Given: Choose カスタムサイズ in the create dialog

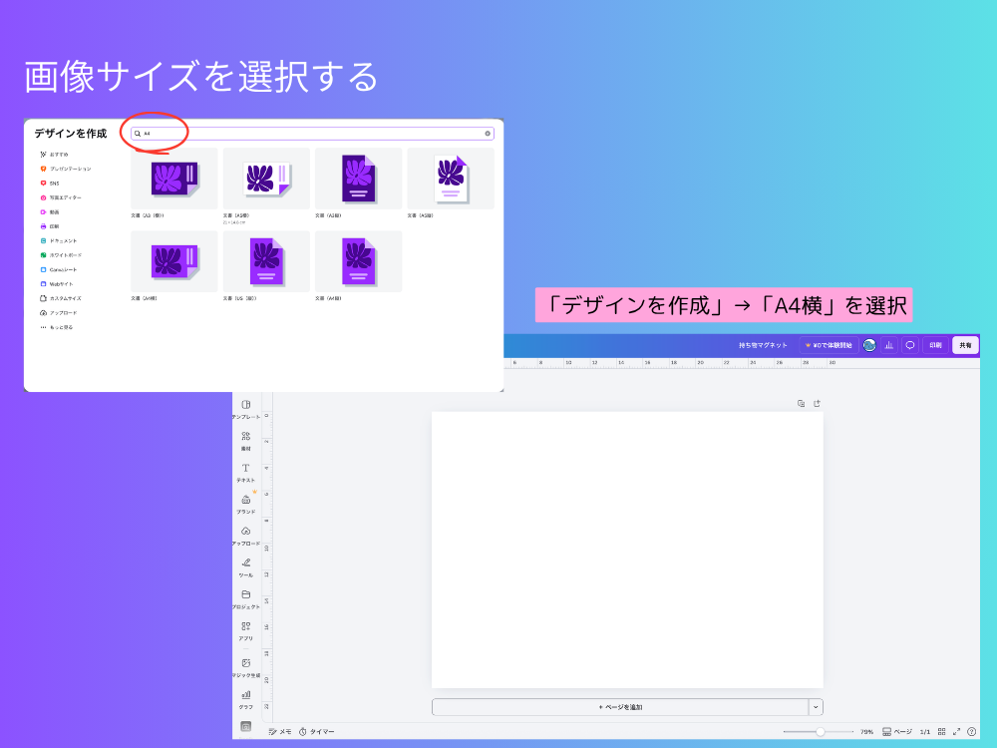Looking at the screenshot, I should click(x=61, y=298).
